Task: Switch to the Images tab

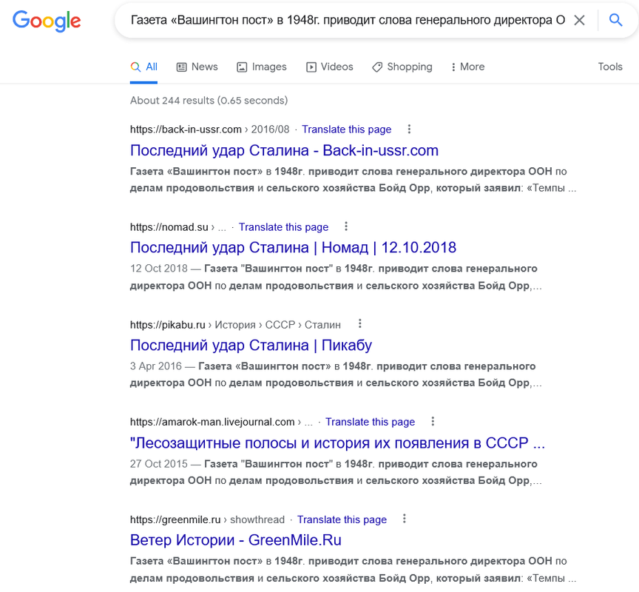Action: (262, 67)
